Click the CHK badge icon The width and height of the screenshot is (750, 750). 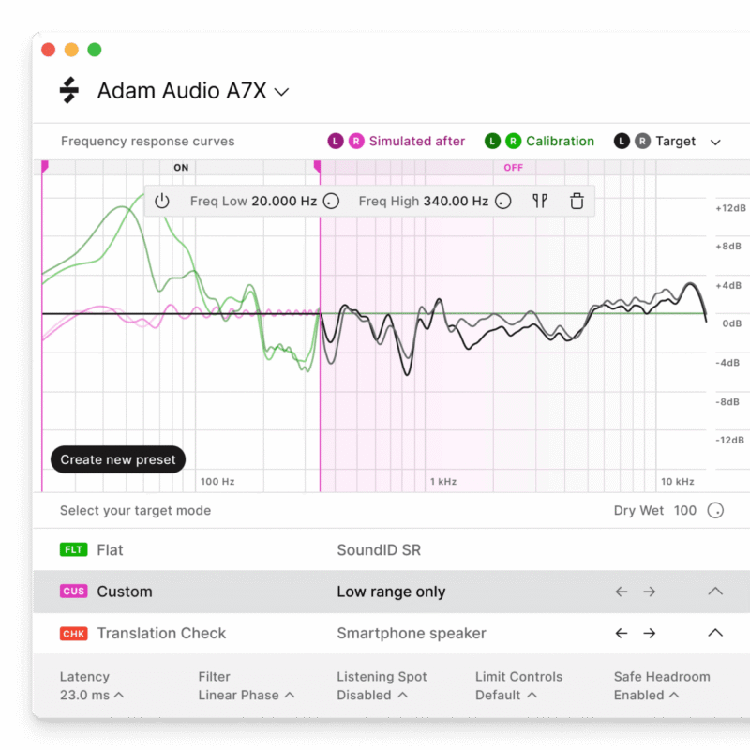(x=74, y=634)
